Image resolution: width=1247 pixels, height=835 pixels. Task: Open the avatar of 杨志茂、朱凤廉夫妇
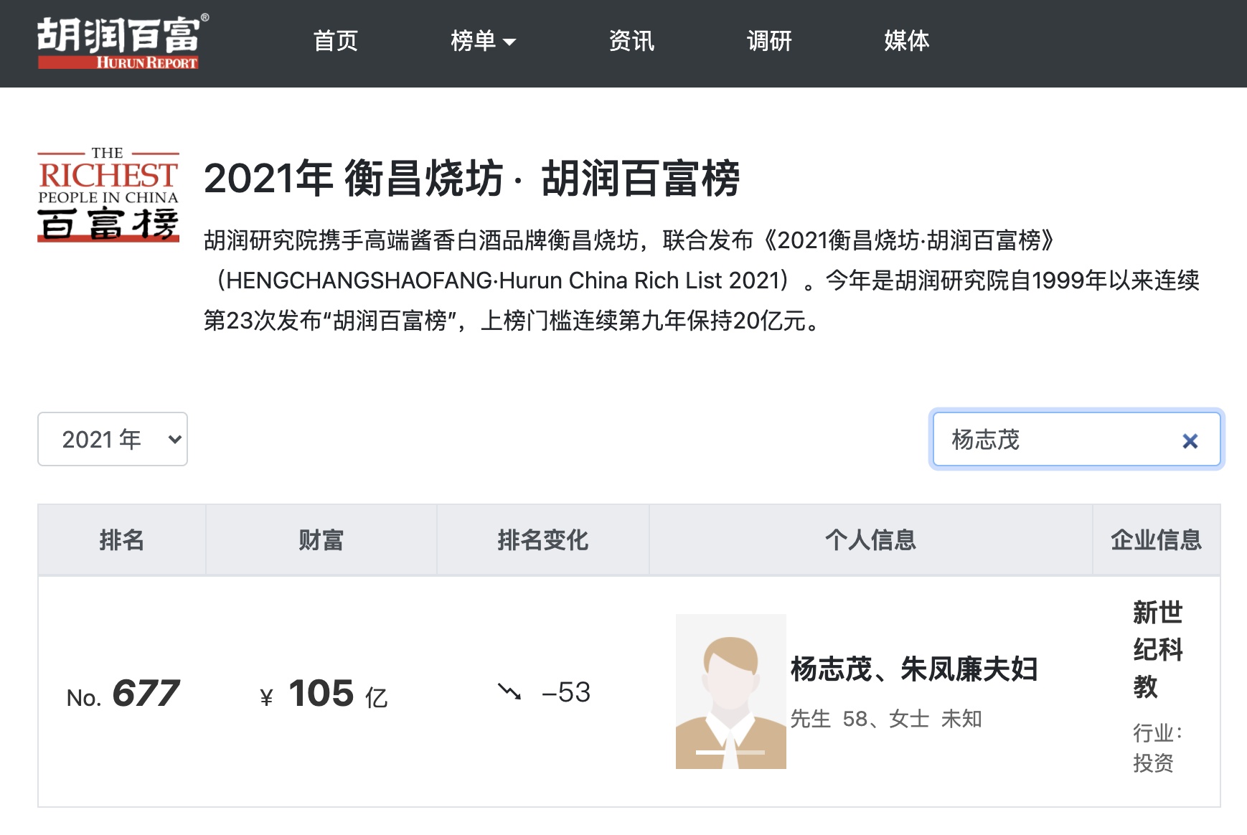(731, 692)
